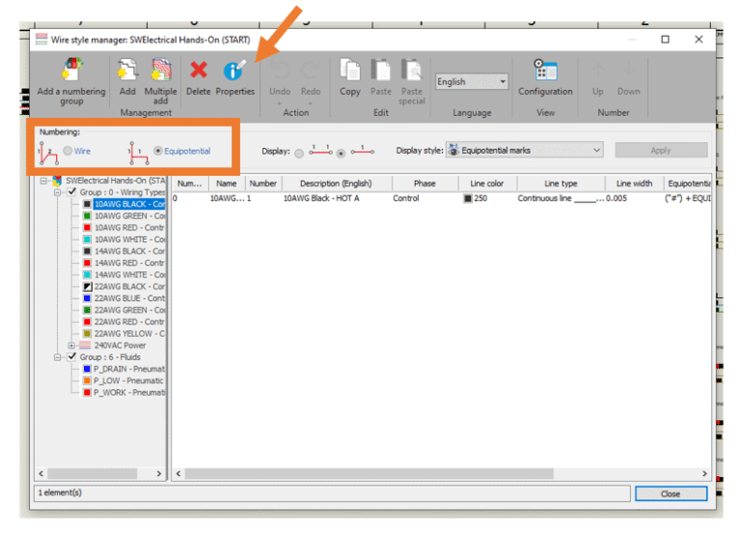This screenshot has height=536, width=741.
Task: Click Add a numbering group icon
Action: (71, 70)
